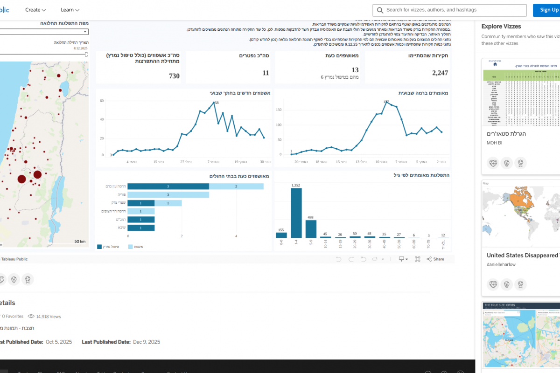Click heart badge on United States Disappeared card

(493, 284)
